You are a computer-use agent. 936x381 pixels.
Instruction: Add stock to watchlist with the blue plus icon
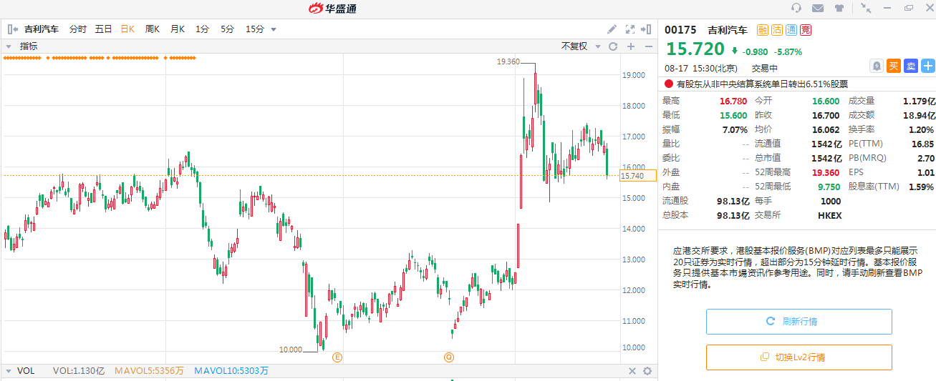[x=928, y=66]
